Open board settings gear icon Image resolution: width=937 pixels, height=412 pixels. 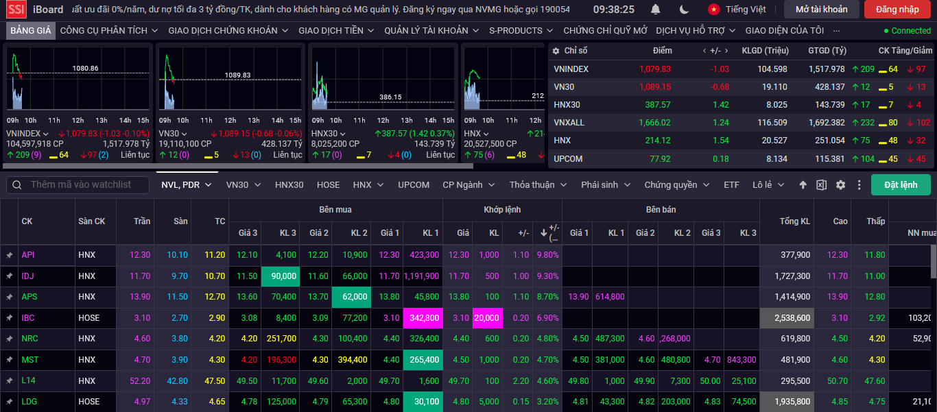point(840,185)
